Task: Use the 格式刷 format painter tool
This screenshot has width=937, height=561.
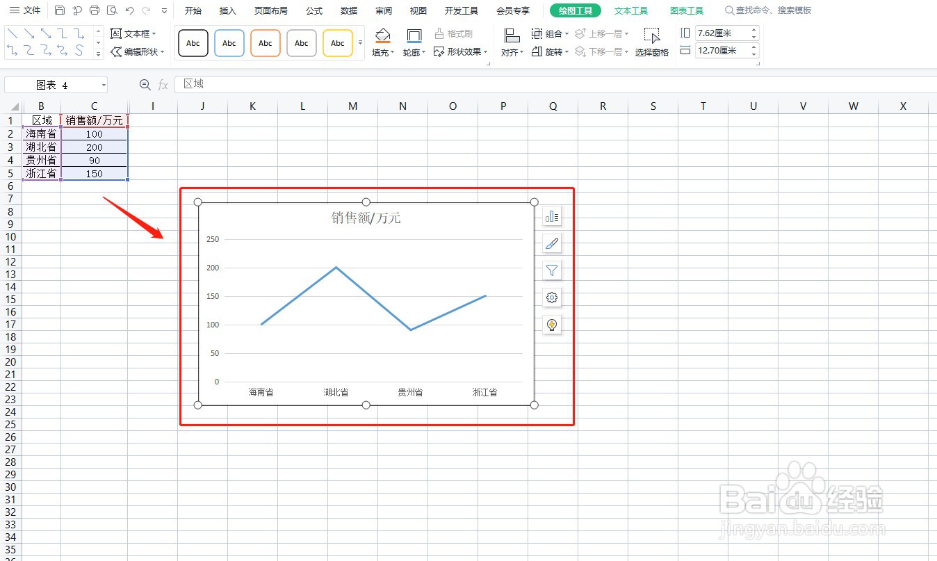Action: pos(453,33)
